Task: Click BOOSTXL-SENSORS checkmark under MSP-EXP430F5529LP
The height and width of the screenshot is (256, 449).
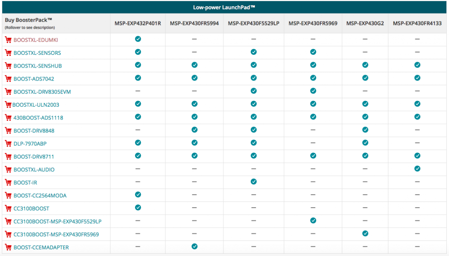Action: (254, 52)
